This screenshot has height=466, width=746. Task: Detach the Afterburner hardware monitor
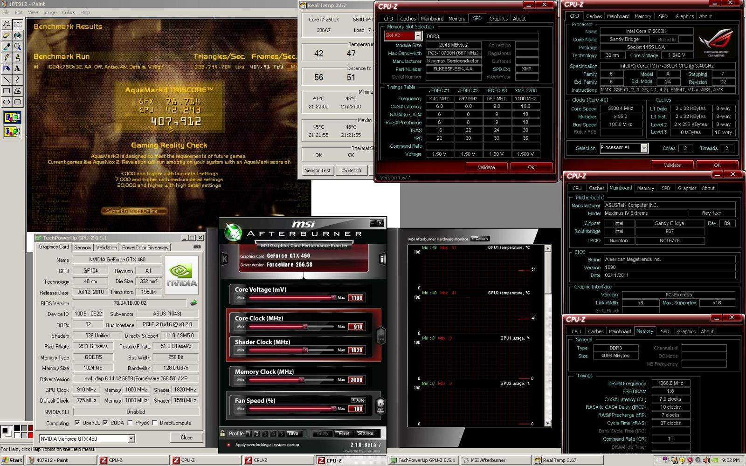coord(480,239)
